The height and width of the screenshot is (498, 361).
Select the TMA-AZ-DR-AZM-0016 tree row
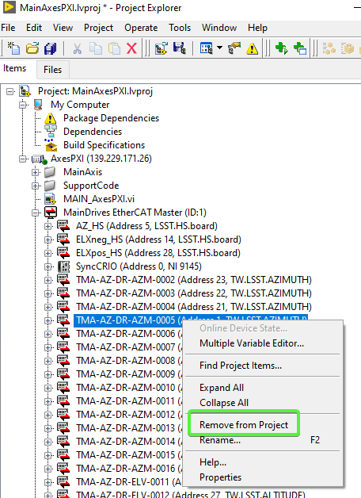[128, 469]
